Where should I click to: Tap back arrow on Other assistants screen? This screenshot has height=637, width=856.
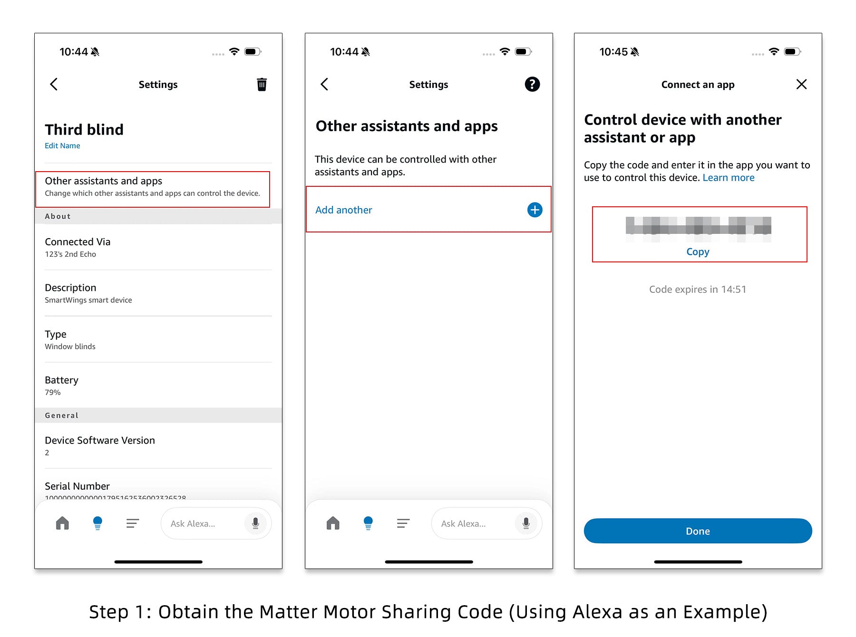click(x=324, y=84)
